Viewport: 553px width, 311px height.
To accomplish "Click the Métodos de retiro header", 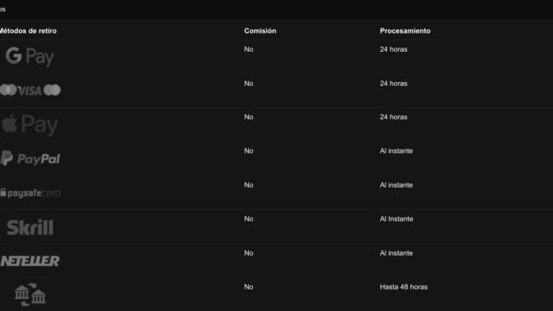I will [x=28, y=31].
